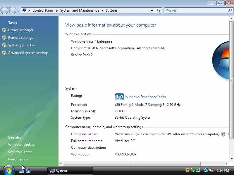
Task: Open Remote settings link
Action: tap(20, 38)
